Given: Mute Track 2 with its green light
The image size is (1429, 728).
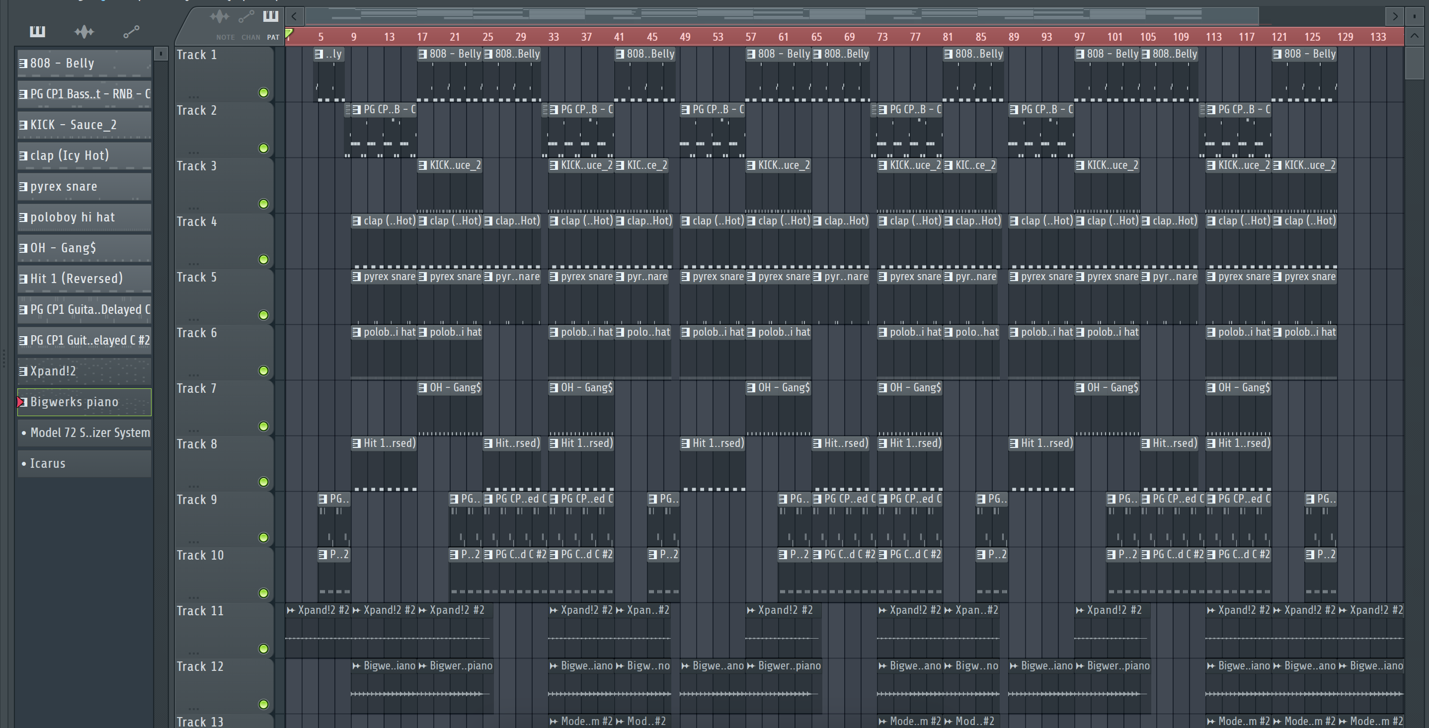Looking at the screenshot, I should (263, 148).
